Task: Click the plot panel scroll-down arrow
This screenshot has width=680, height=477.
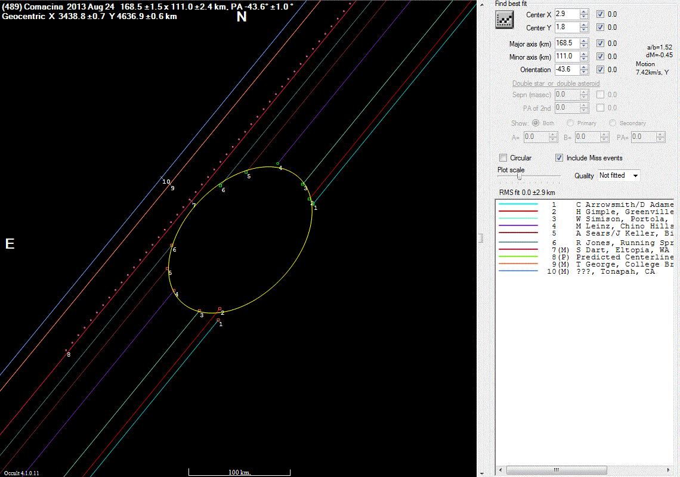Action: [x=481, y=473]
